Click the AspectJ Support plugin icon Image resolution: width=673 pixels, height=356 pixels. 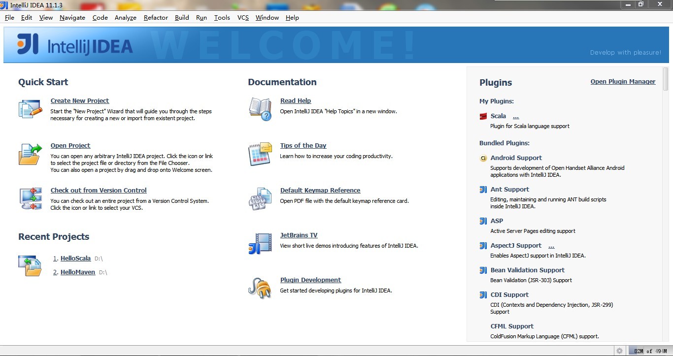(483, 246)
